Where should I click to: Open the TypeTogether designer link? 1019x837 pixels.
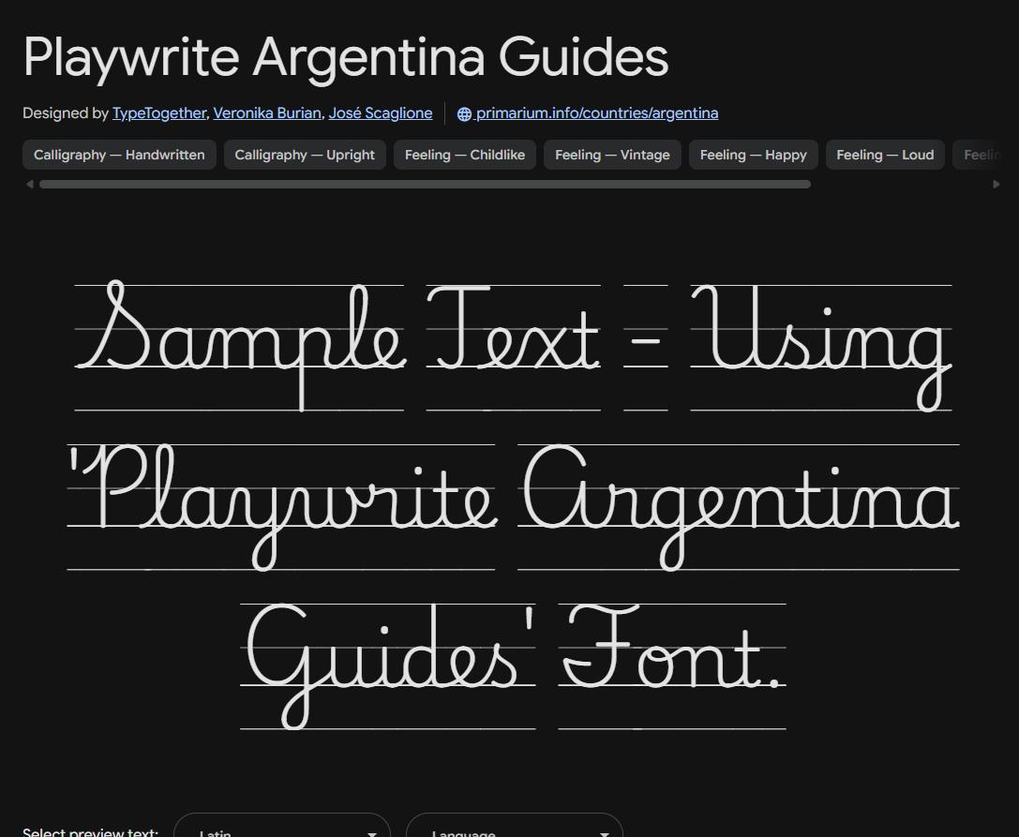[x=159, y=113]
